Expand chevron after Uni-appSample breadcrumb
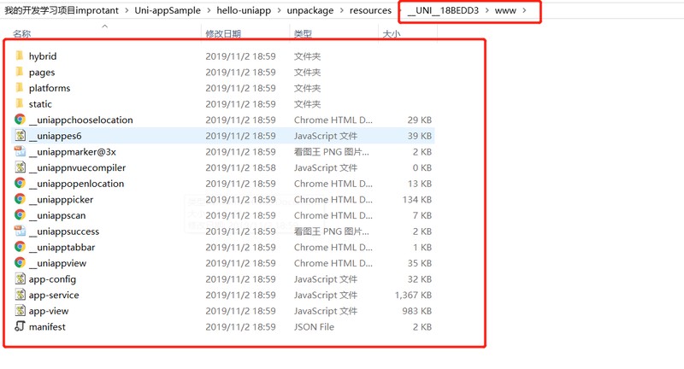 [x=209, y=10]
